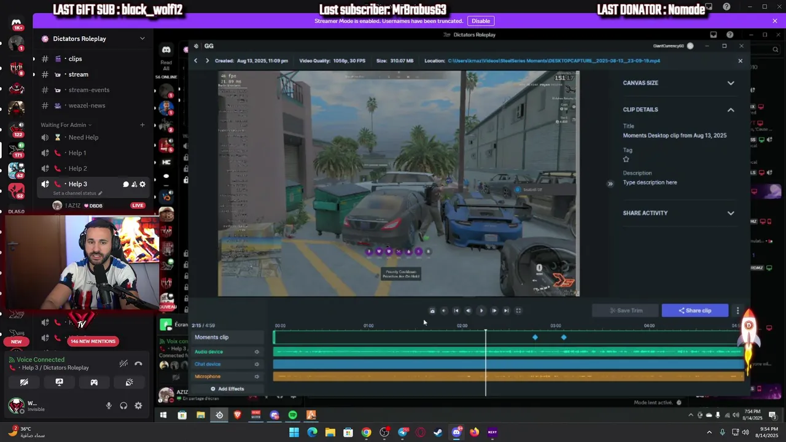Add a channel to Waiting For Admin
Viewport: 786px width, 442px height.
(x=142, y=125)
